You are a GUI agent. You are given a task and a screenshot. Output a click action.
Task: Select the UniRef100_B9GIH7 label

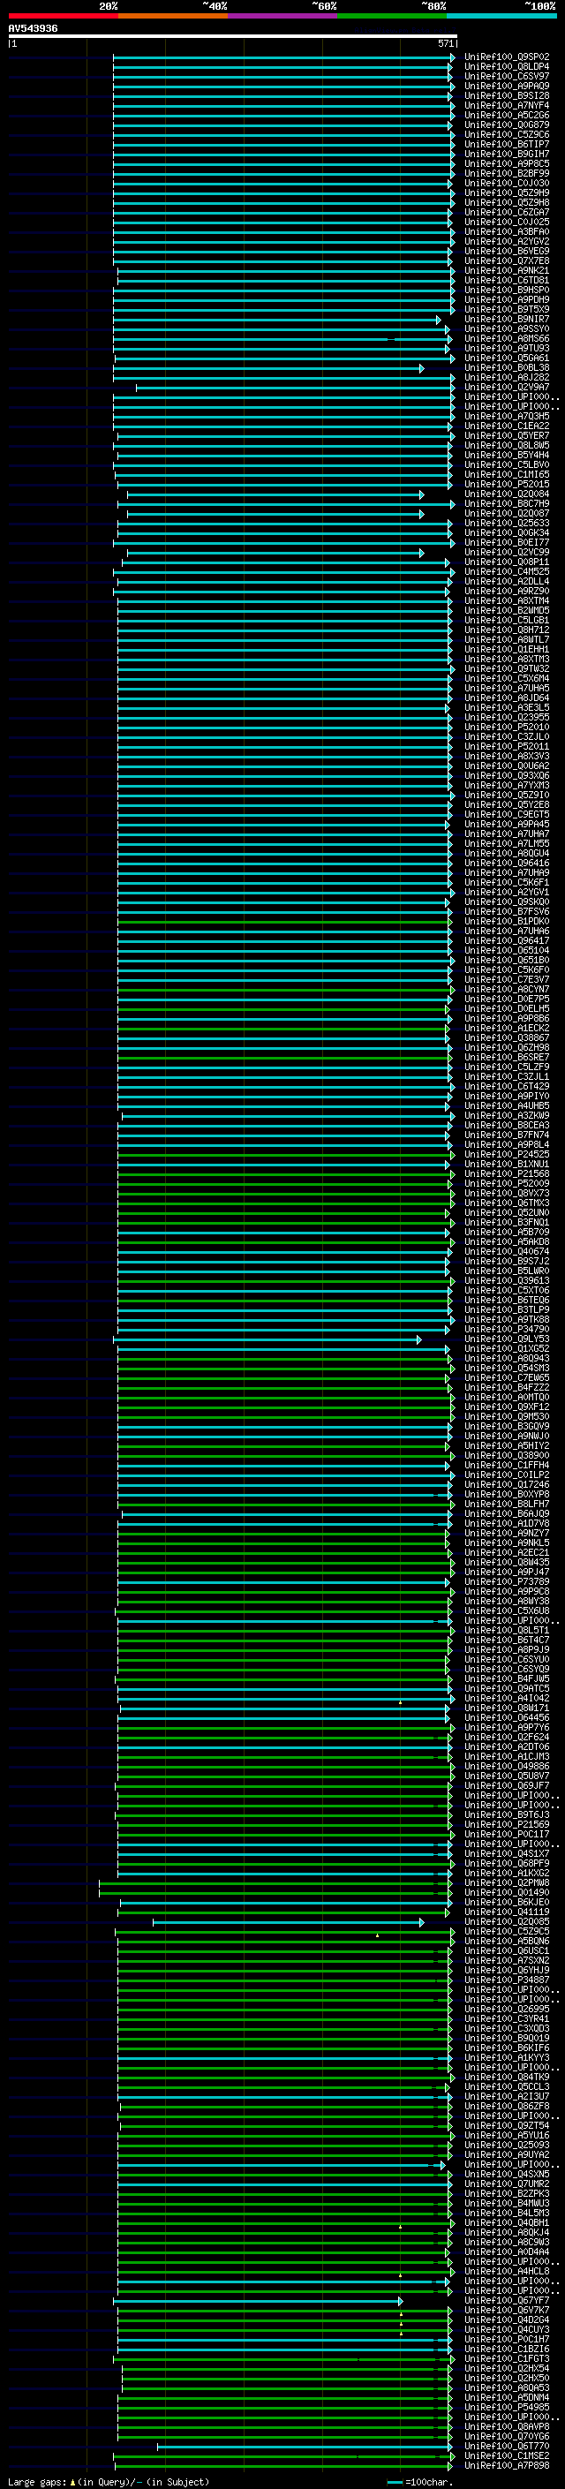[x=506, y=154]
